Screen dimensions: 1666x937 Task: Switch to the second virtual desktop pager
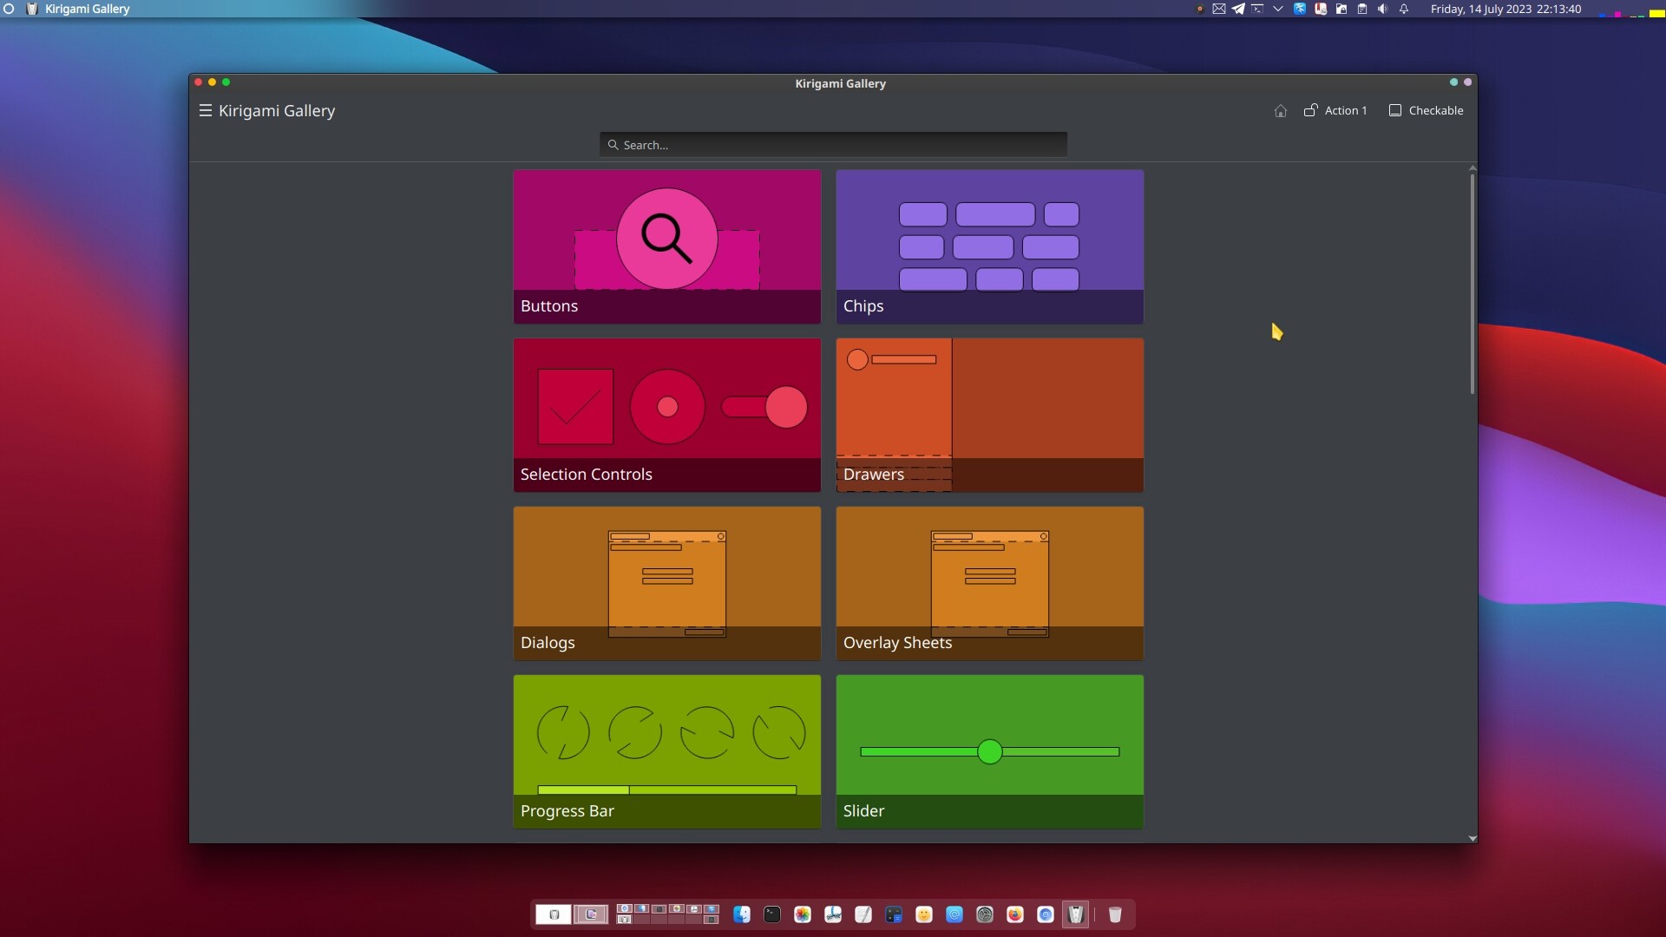tap(591, 914)
